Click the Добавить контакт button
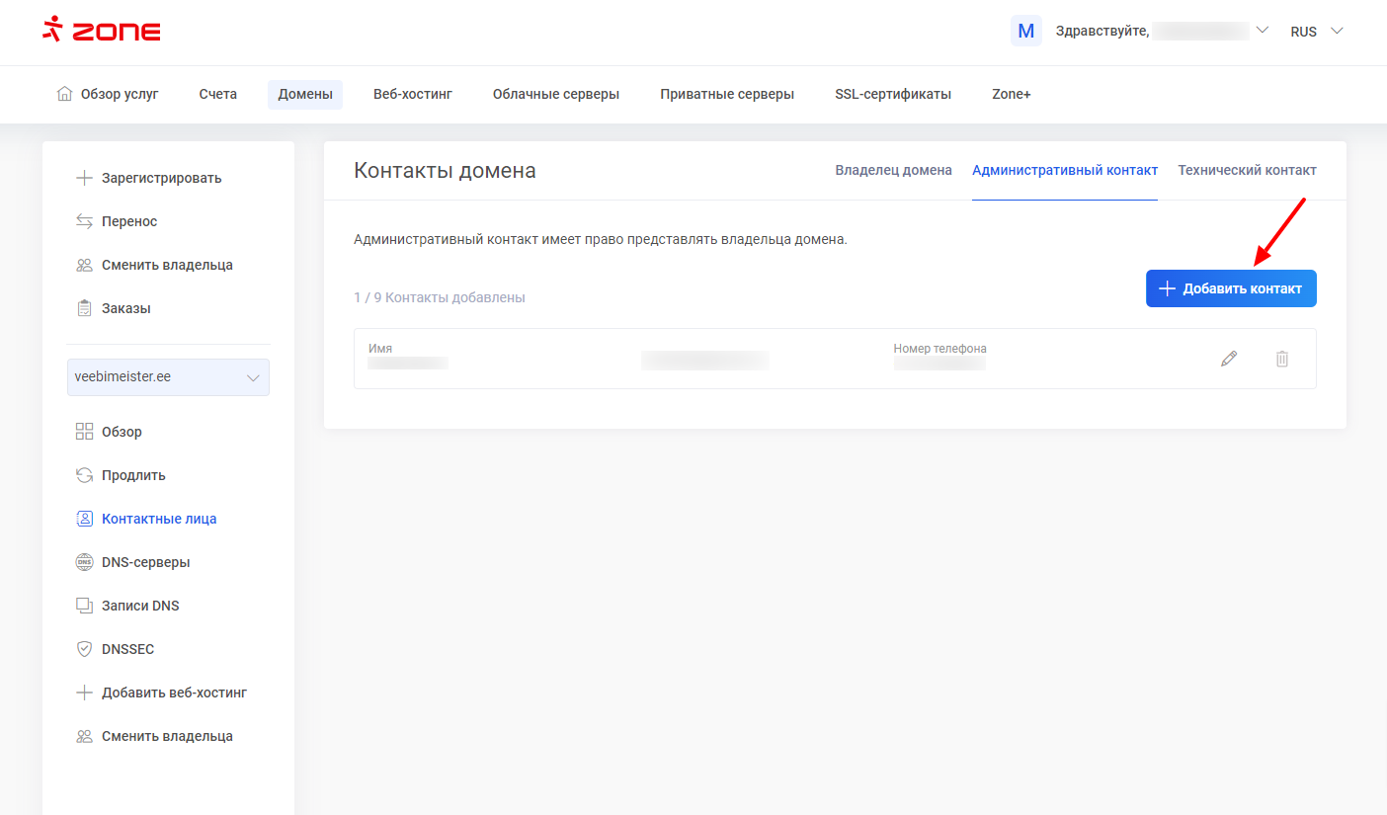This screenshot has height=815, width=1387. pos(1231,288)
